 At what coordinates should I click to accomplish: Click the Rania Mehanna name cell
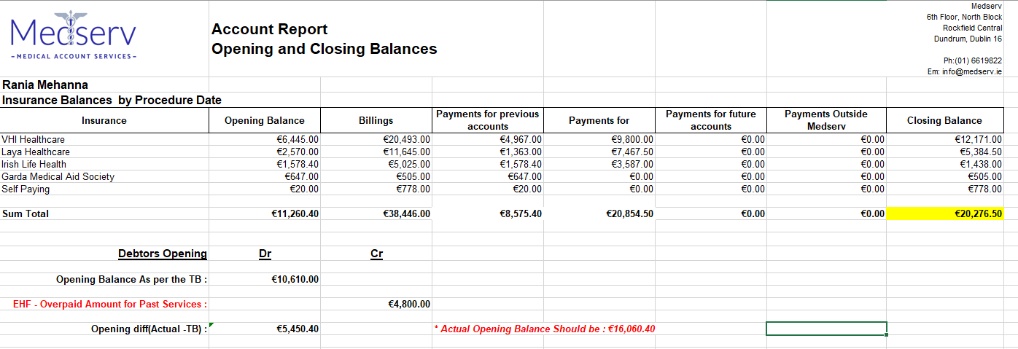point(45,85)
